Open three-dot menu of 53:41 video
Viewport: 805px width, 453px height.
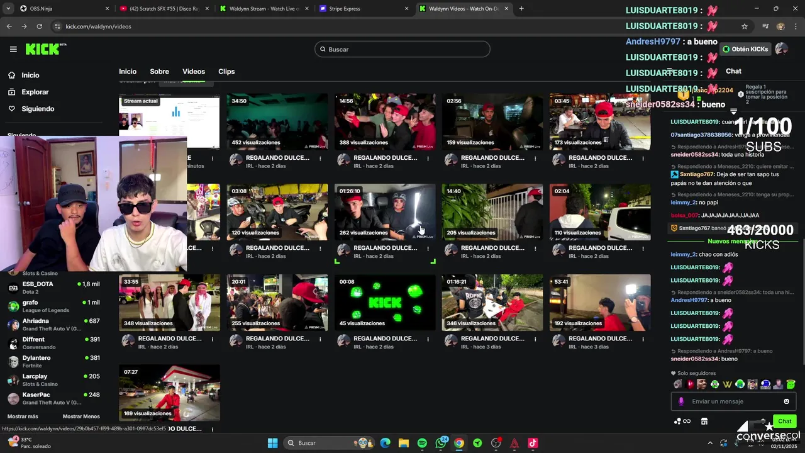[x=643, y=339]
